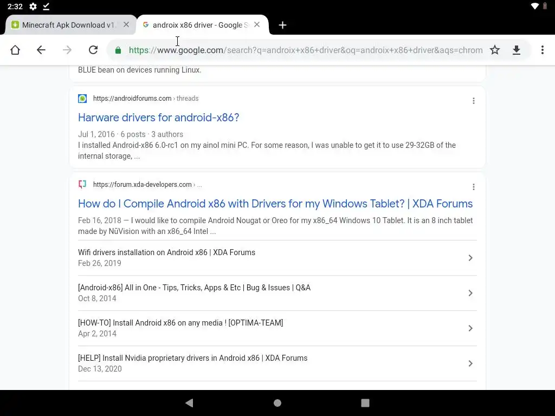
Task: Click the XDA developers favicon
Action: click(82, 184)
